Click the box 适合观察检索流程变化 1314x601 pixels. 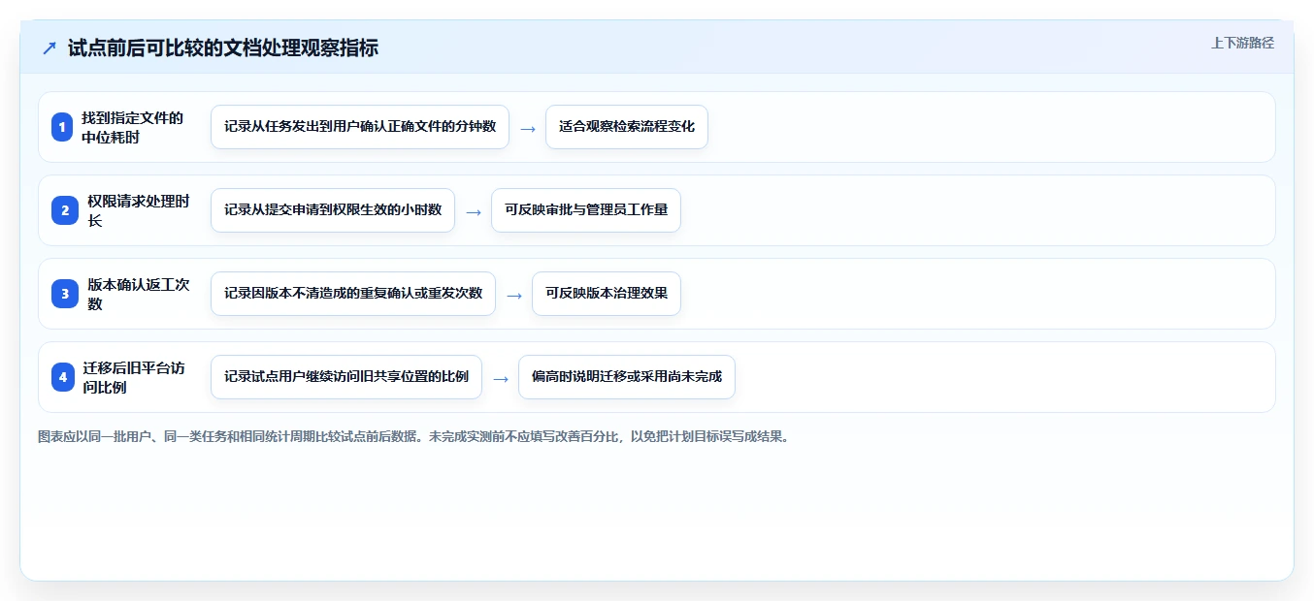[627, 127]
